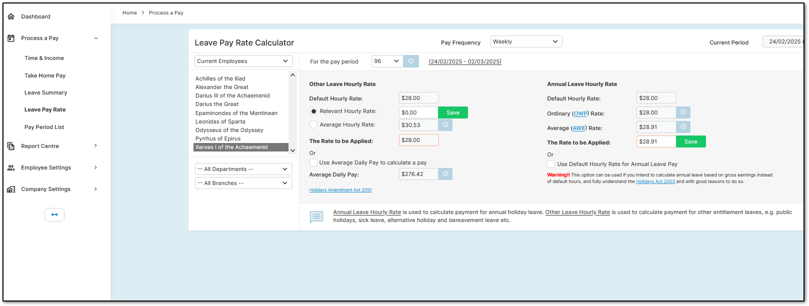This screenshot has height=306, width=809.
Task: Open Pay Period List menu item
Action: (x=44, y=127)
